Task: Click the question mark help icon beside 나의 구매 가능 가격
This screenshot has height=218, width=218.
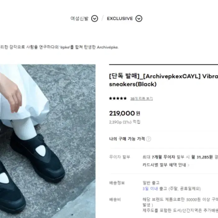Action: (x=149, y=139)
